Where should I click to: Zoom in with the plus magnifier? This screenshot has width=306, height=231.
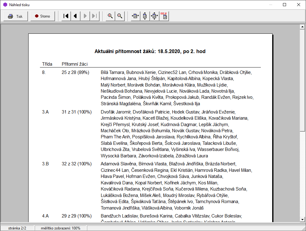point(110,16)
